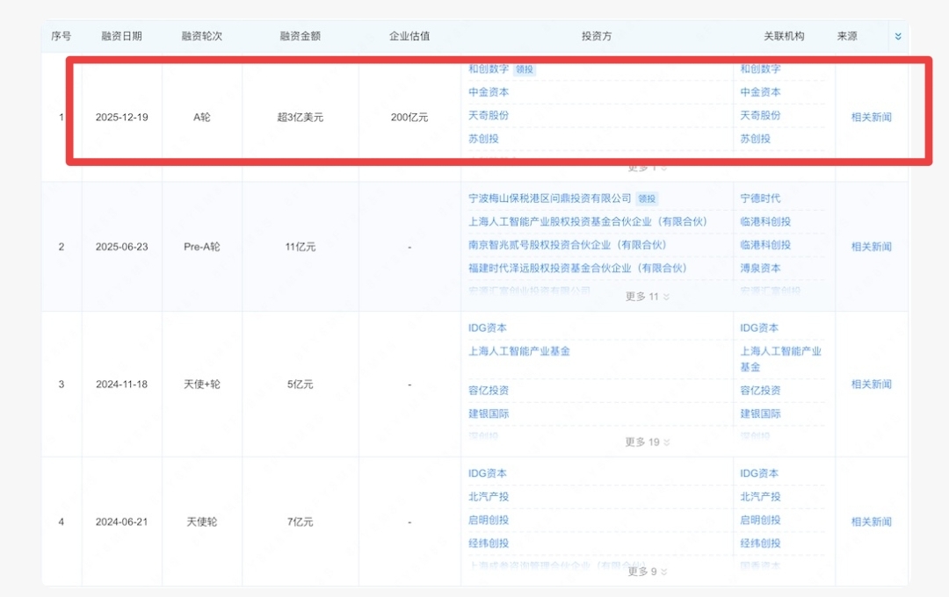Screen dimensions: 949x597
Task: Open 容亿投资 in 关联机构 column
Action: point(760,391)
